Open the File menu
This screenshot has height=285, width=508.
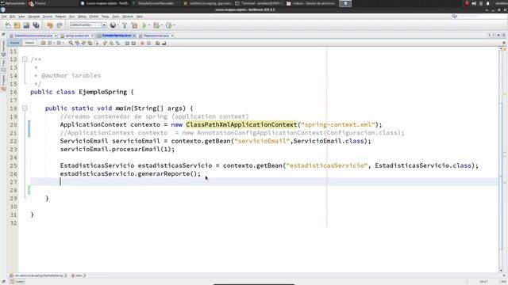[4, 17]
